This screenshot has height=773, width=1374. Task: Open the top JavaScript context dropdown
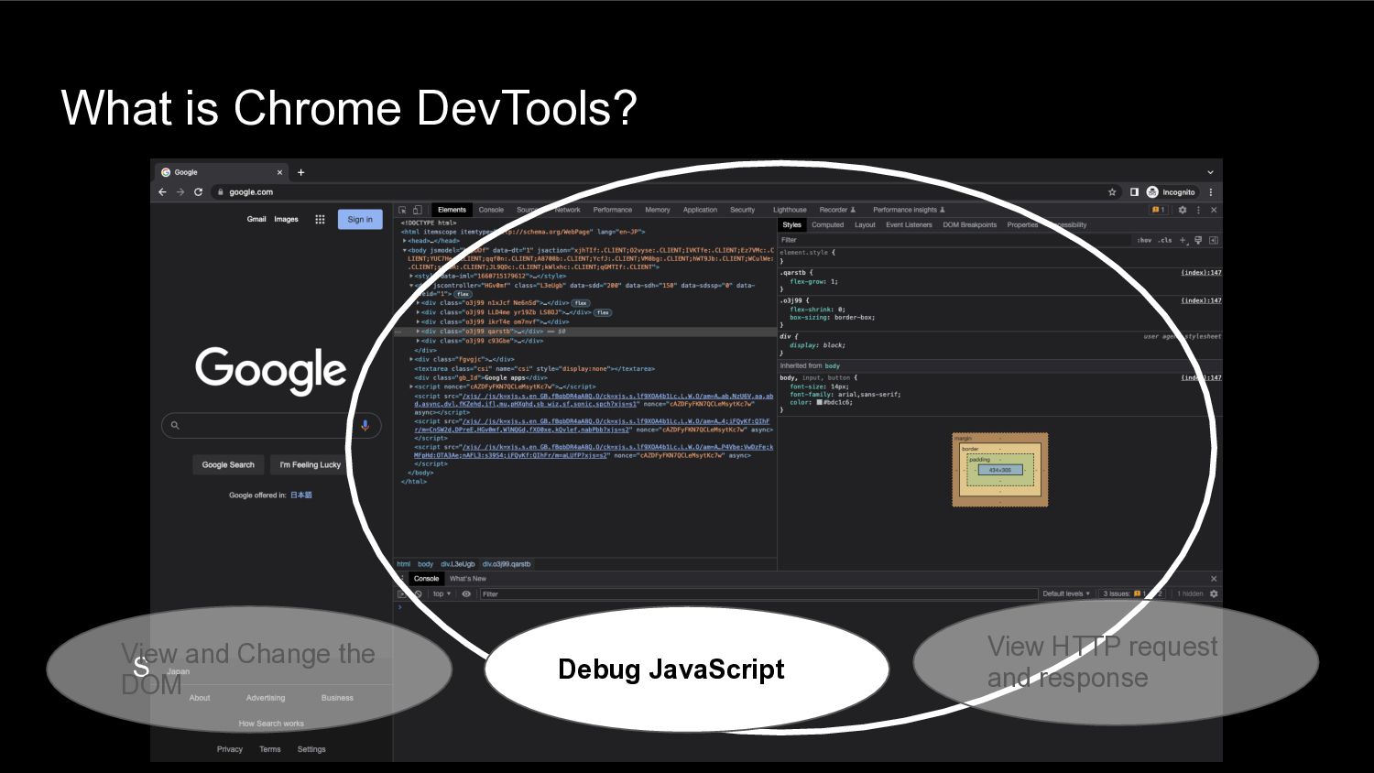[x=442, y=593]
